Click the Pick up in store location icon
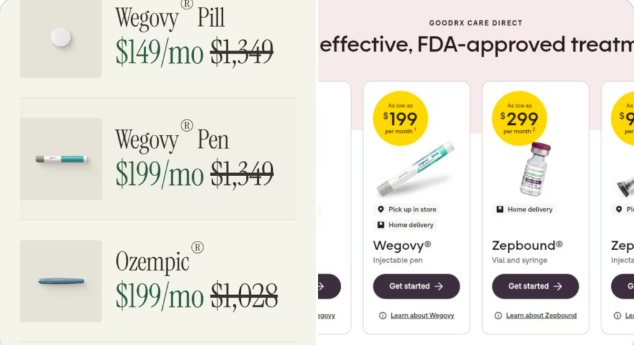The image size is (634, 345). 381,210
